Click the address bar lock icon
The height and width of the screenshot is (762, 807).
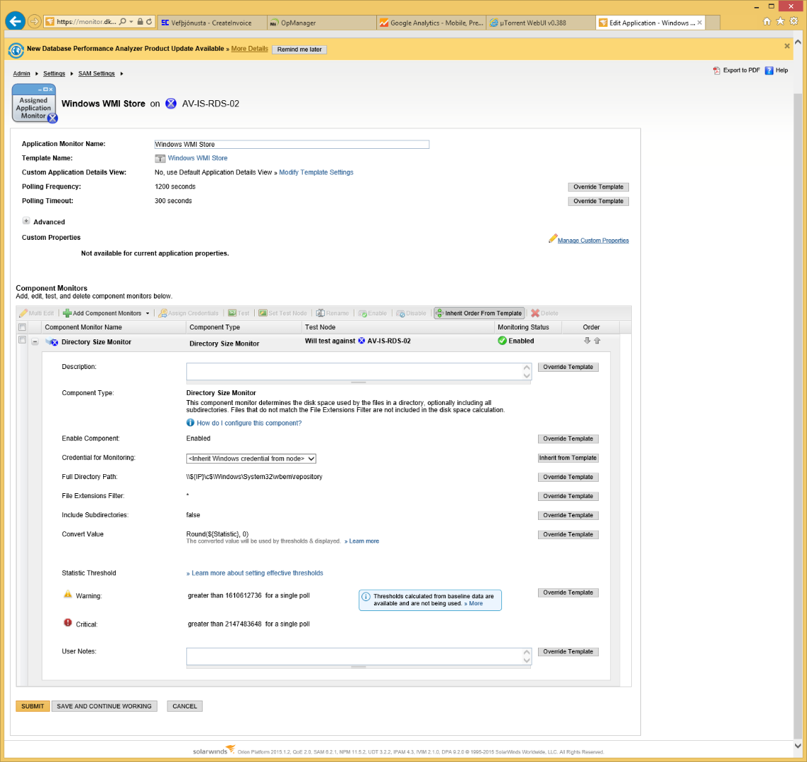pyautogui.click(x=140, y=22)
